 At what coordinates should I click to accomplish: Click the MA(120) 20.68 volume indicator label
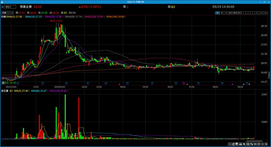[59, 91]
